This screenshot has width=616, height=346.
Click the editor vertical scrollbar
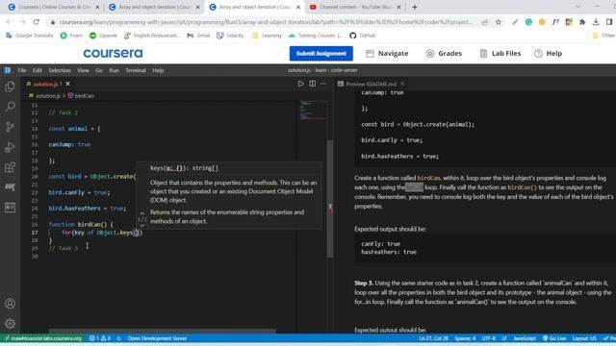click(330, 199)
